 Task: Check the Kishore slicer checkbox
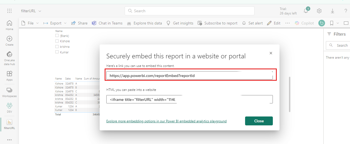57,41
